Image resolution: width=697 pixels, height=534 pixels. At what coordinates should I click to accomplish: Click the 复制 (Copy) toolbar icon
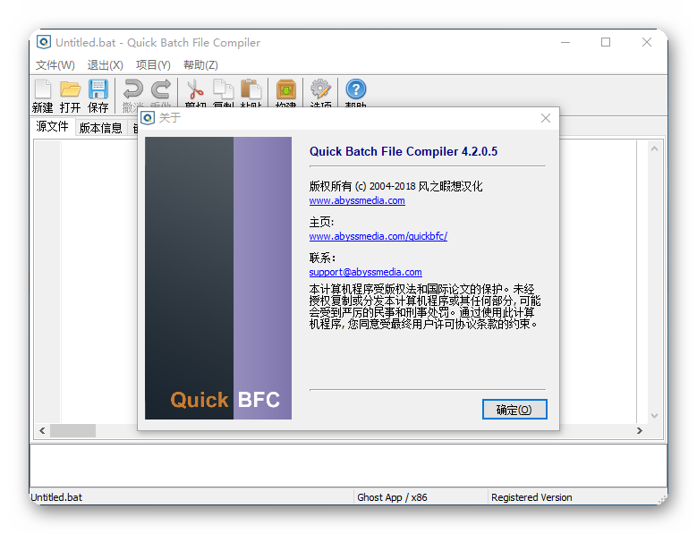coord(223,90)
